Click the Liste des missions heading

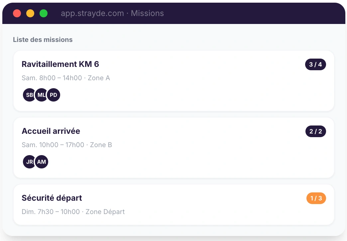tap(43, 40)
